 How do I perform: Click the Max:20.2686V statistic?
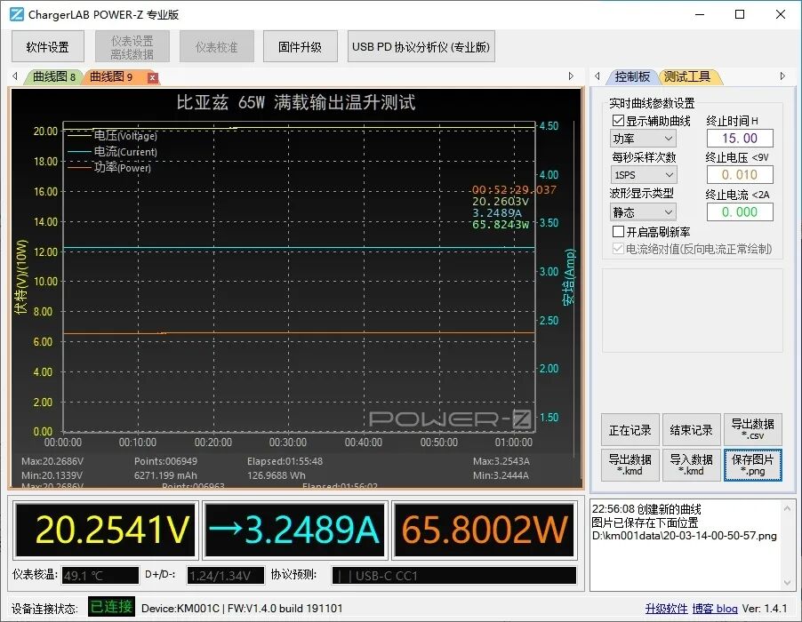(52, 461)
